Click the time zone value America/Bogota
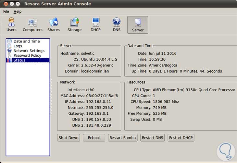The image size is (237, 163). coord(163,65)
